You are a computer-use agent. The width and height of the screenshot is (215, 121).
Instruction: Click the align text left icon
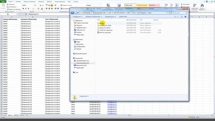point(47,8)
